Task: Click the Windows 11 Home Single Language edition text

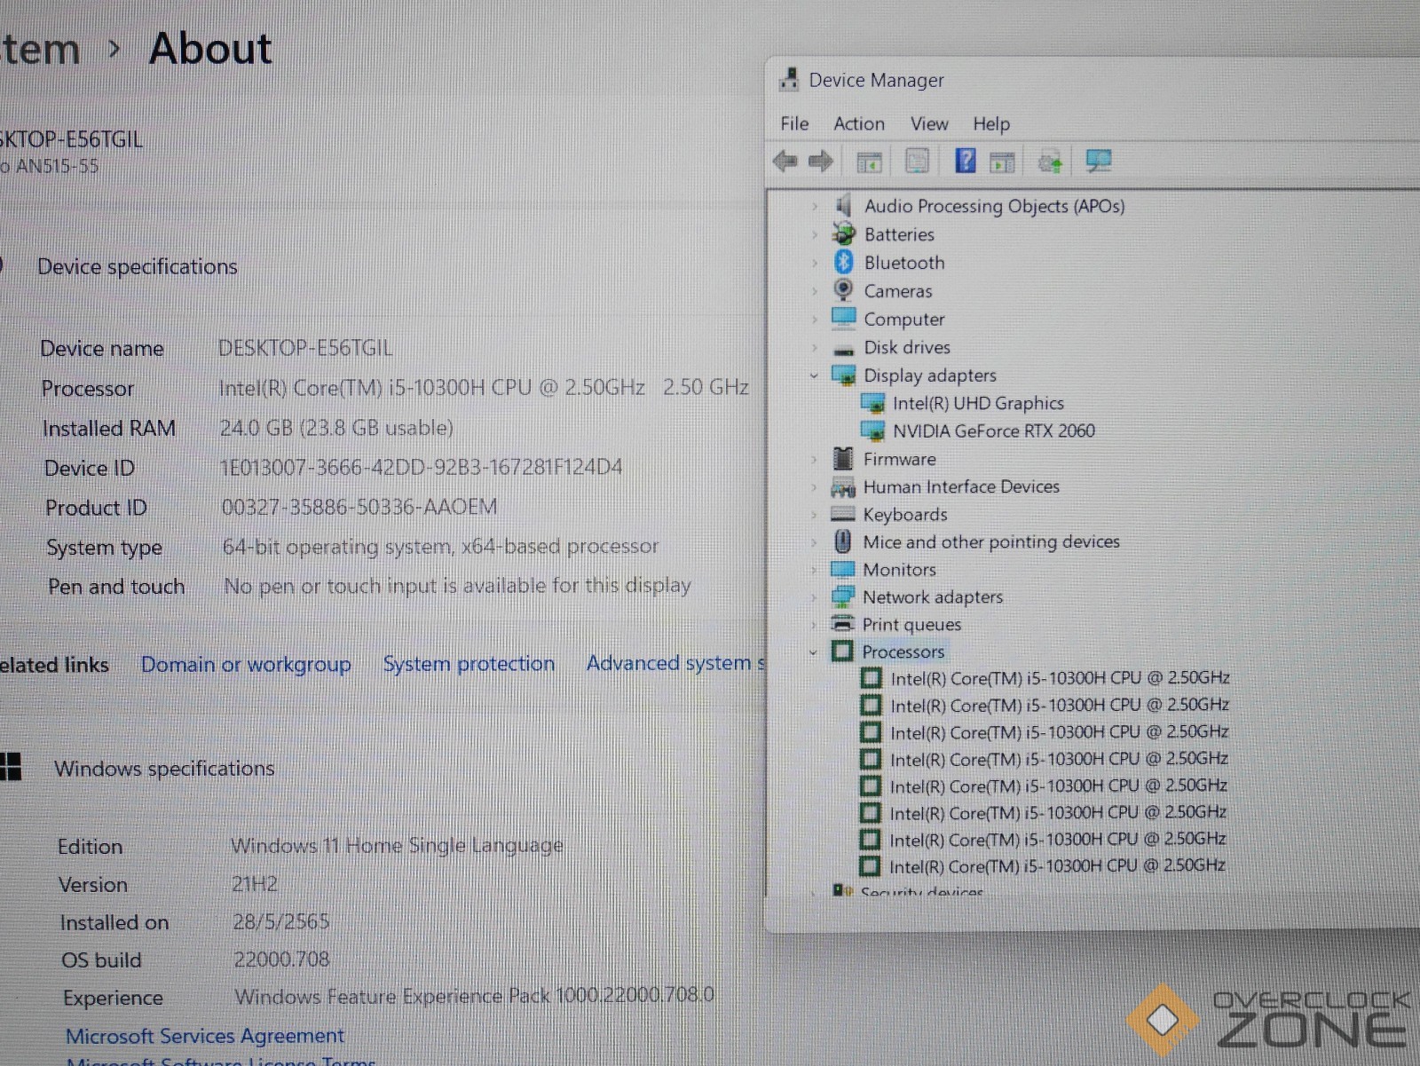Action: 397,846
